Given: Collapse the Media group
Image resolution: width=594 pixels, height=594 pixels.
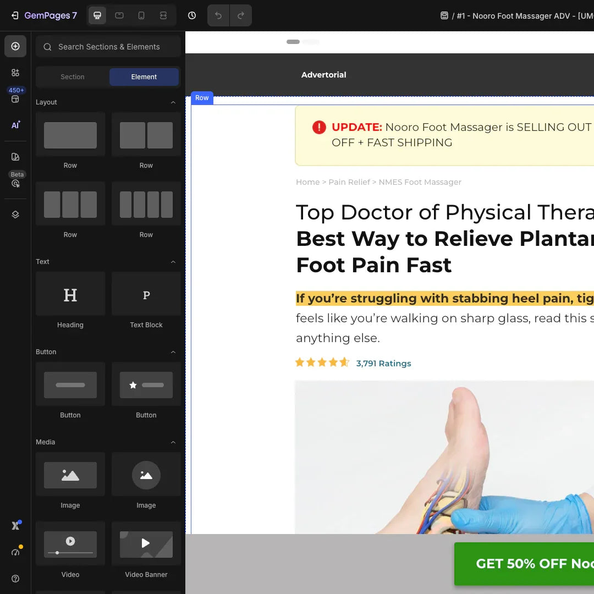Looking at the screenshot, I should point(173,442).
